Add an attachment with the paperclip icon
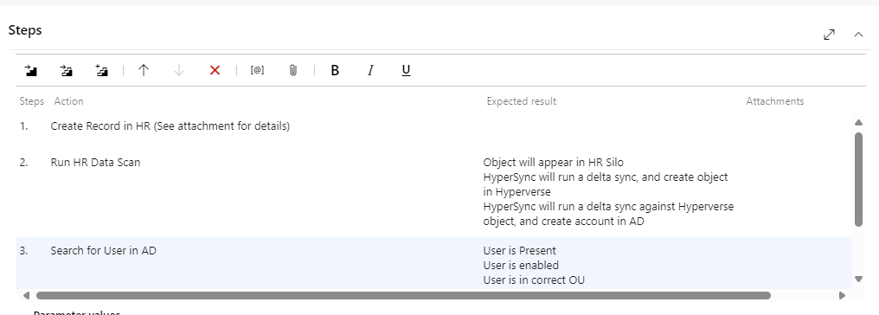Screen dimensions: 879x315 tap(292, 71)
